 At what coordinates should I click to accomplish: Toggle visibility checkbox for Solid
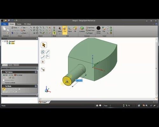pyautogui.click(x=7, y=43)
